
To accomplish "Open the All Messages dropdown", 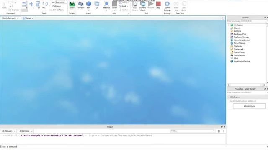I will point(8,131).
